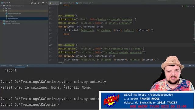
Task: Click 'def eat' function definition line
Action: pyautogui.click(x=81, y=27)
